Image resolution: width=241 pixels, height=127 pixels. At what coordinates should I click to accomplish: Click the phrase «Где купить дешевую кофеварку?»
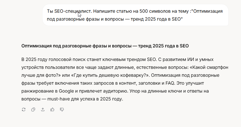pos(111,75)
